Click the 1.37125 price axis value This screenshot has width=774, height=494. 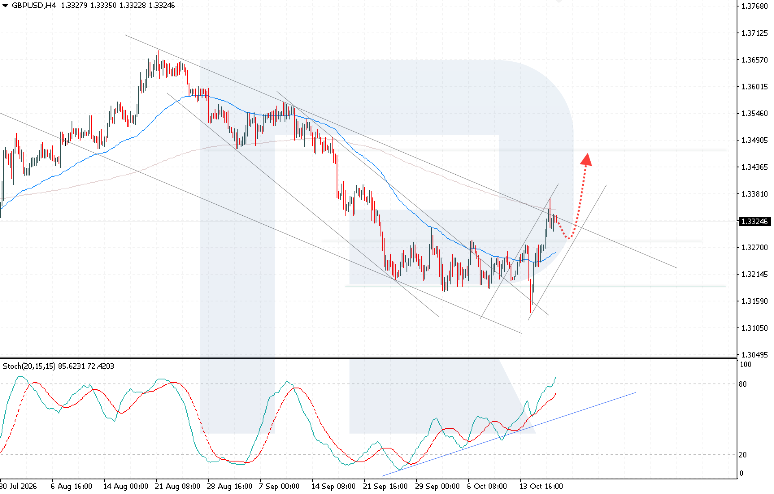click(x=754, y=33)
